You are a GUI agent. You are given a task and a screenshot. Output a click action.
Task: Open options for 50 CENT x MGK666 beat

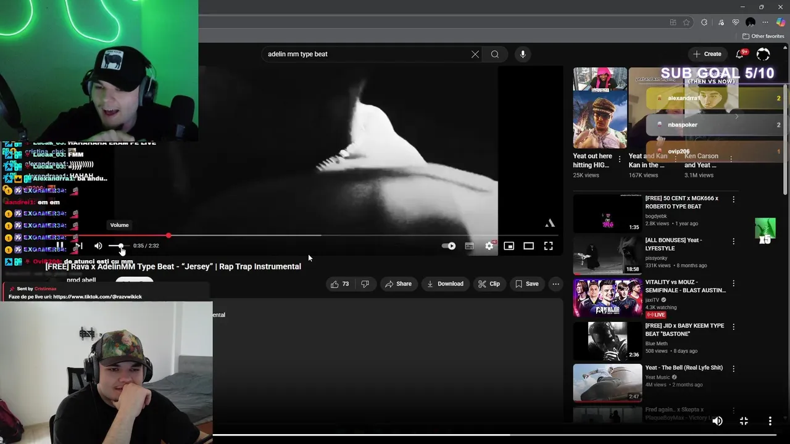point(733,199)
